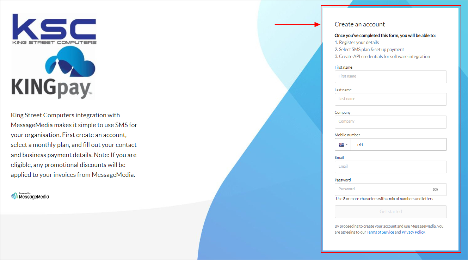The height and width of the screenshot is (260, 468).
Task: Click the 'Mobile number' field label
Action: tap(347, 135)
